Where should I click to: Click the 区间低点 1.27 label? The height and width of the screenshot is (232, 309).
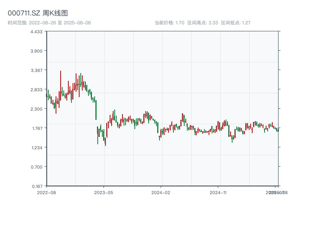pyautogui.click(x=236, y=23)
